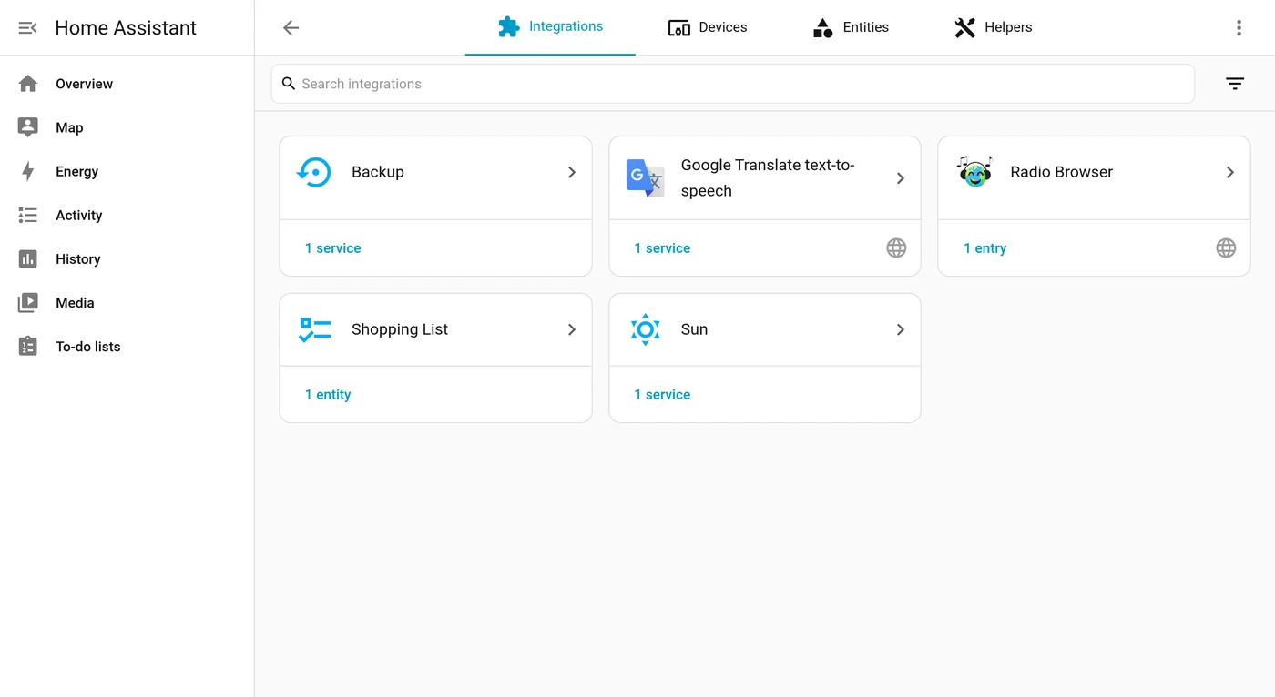Click the Overview home icon
Screen dimensions: 1275x697
coord(28,84)
